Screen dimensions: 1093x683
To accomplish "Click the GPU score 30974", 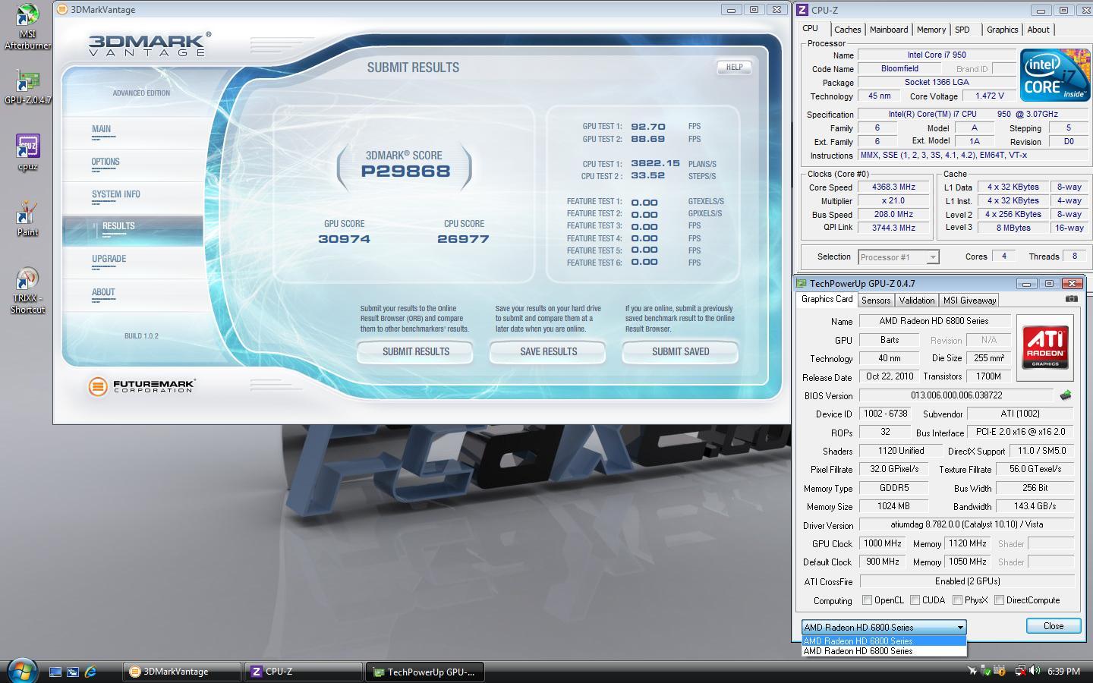I will click(x=345, y=239).
